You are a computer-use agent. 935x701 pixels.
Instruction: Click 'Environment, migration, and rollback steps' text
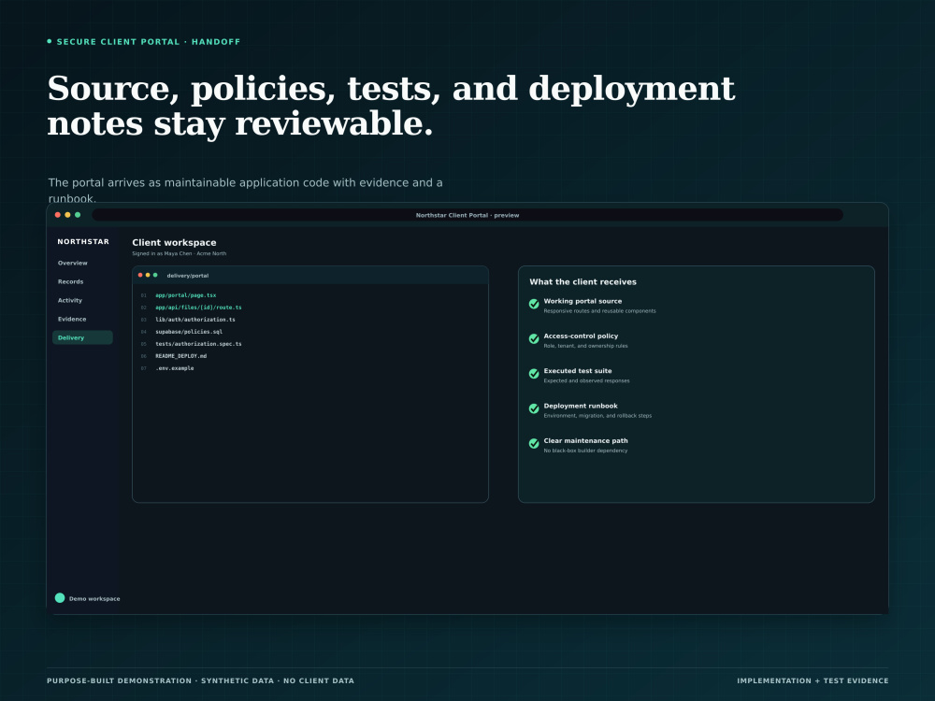point(597,416)
